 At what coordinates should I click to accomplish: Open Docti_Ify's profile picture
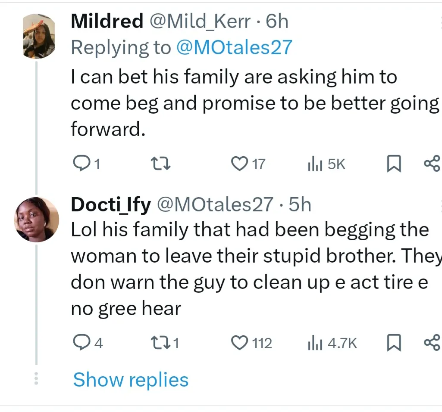(x=37, y=220)
